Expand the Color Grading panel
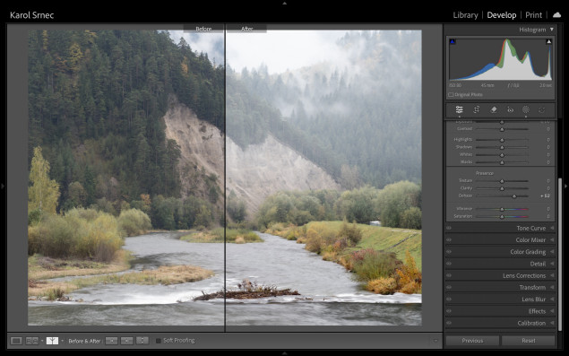569x356 pixels. tap(500, 252)
